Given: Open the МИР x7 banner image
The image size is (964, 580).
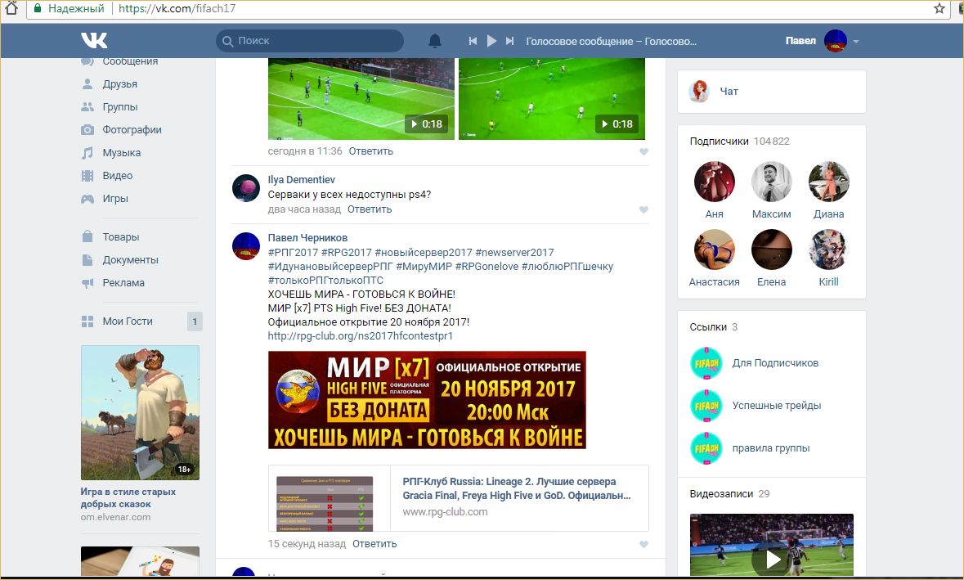Looking at the screenshot, I should pyautogui.click(x=428, y=400).
